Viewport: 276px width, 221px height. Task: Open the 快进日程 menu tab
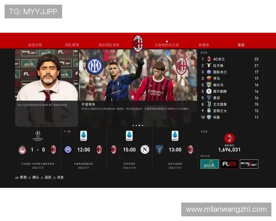35,45
